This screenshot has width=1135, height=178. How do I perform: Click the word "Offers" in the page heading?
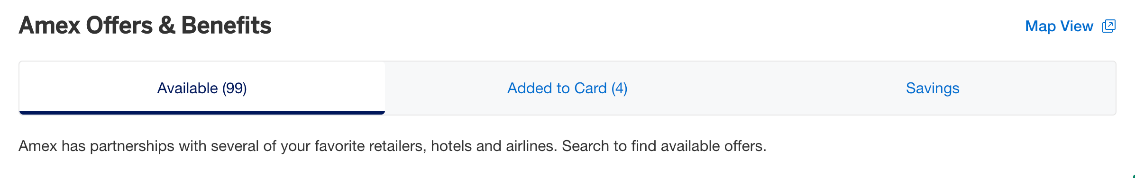(119, 26)
